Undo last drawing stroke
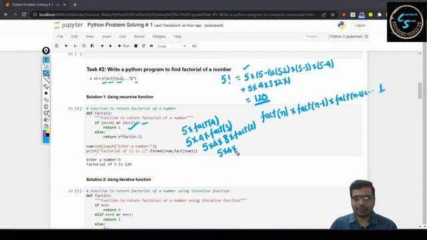The height and width of the screenshot is (240, 427). [x=46, y=99]
